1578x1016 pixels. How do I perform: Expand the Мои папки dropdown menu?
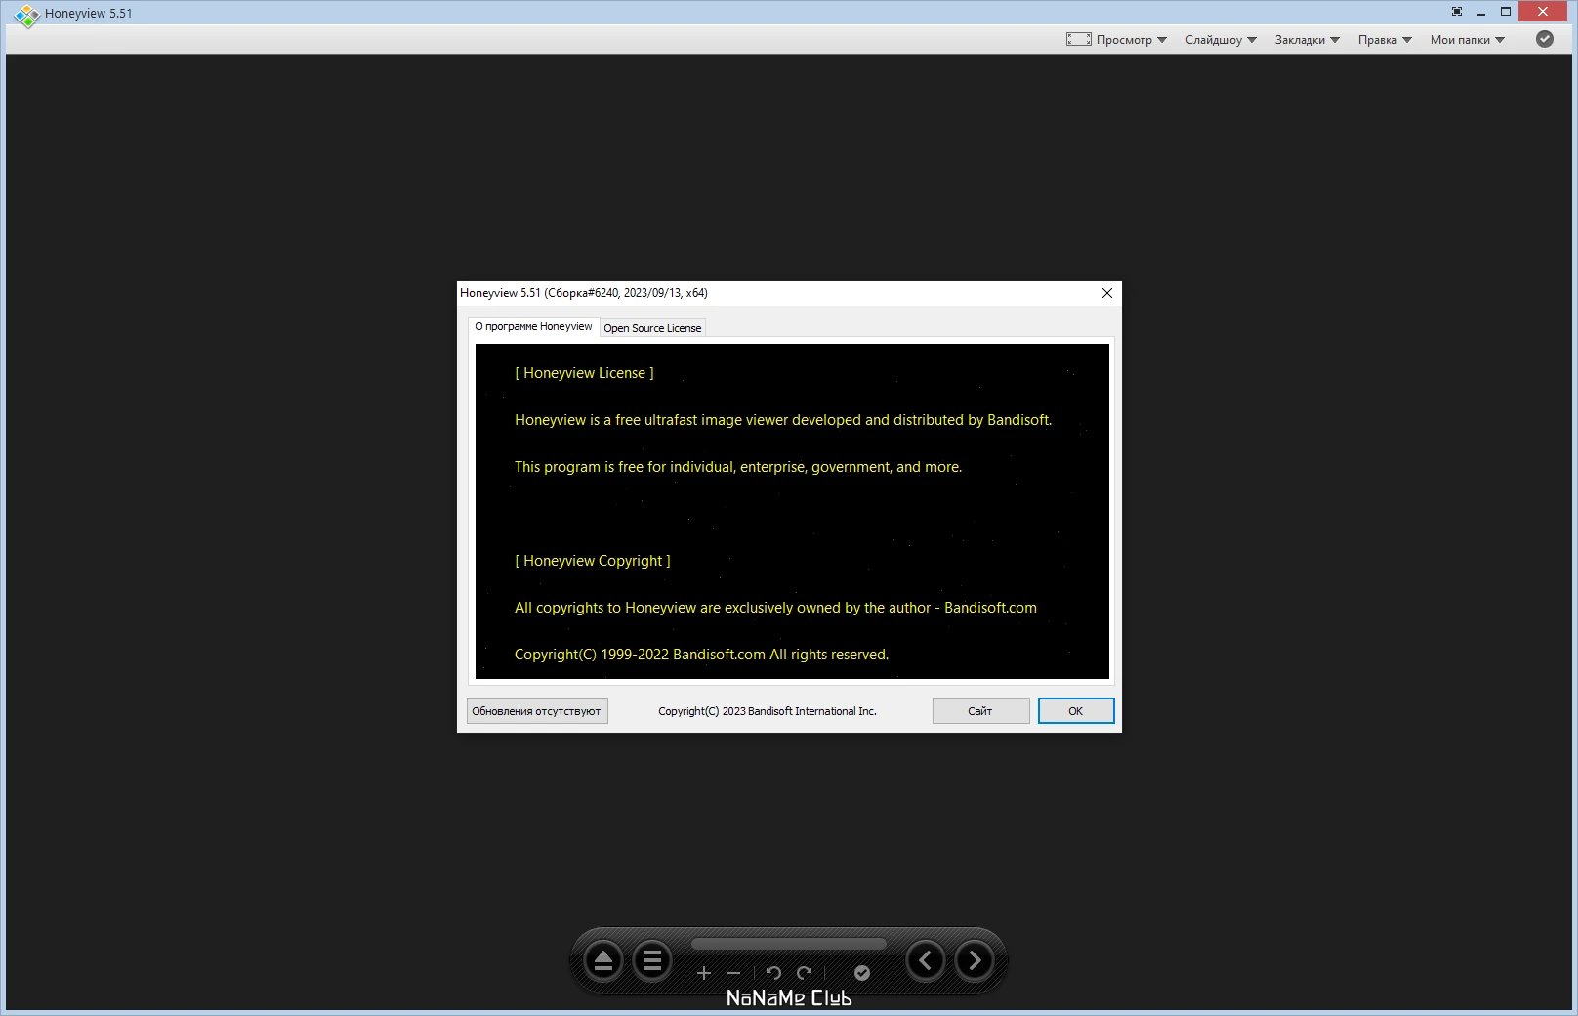tap(1468, 40)
